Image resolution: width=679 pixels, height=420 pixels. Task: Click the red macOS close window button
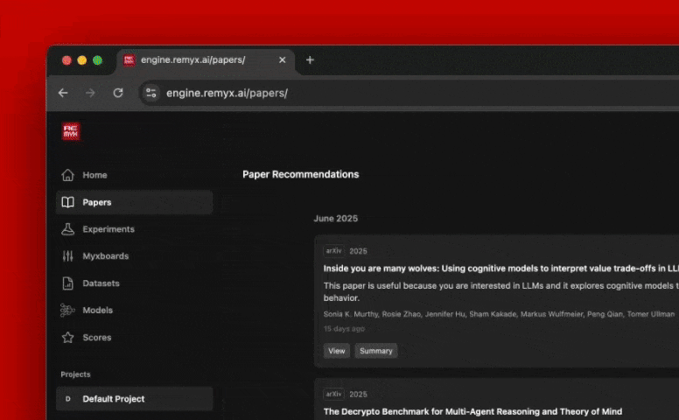(66, 60)
